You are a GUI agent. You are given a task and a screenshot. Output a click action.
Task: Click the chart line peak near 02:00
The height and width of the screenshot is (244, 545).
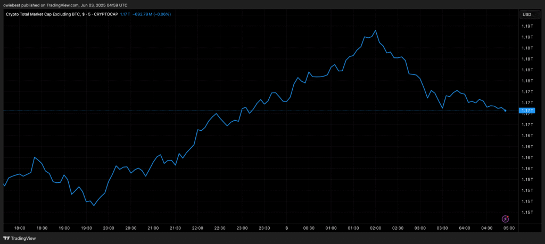pyautogui.click(x=376, y=30)
